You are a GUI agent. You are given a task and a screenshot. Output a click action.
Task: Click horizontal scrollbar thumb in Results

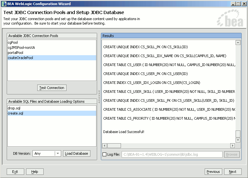pyautogui.click(x=114, y=145)
